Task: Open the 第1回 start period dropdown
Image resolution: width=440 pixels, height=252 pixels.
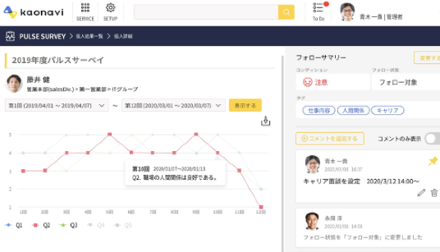Action: click(57, 106)
